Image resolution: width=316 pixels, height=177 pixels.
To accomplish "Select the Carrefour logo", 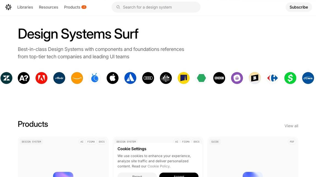I will pos(272,78).
